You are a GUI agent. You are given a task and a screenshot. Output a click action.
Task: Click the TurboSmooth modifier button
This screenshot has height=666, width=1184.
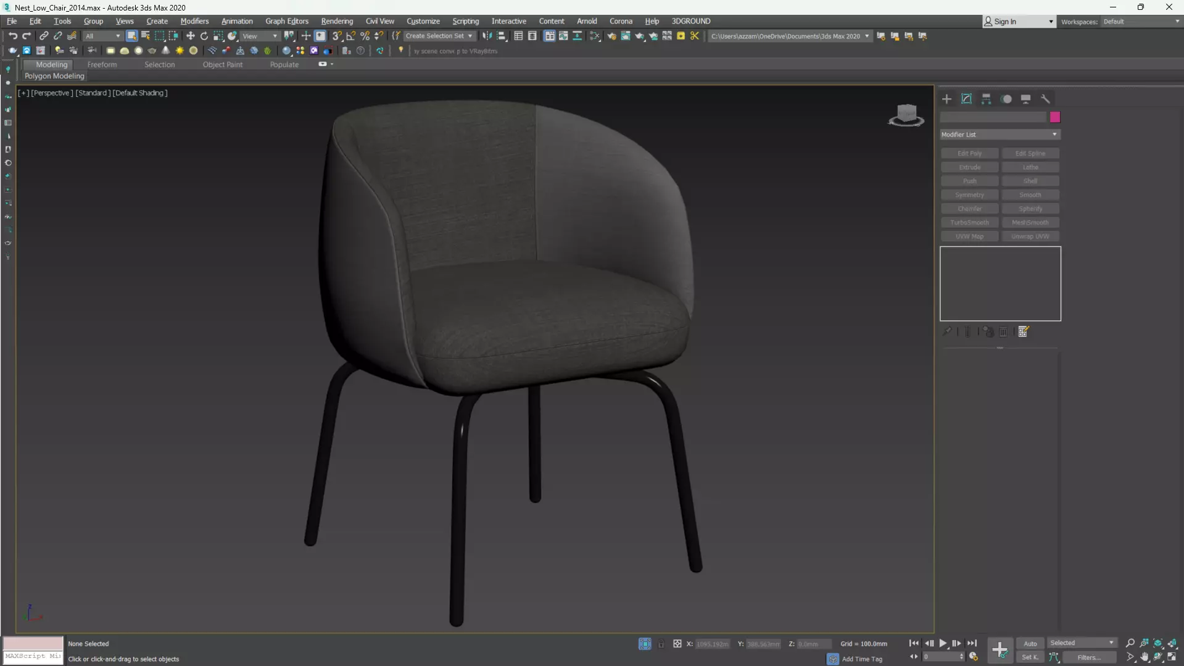pyautogui.click(x=969, y=222)
